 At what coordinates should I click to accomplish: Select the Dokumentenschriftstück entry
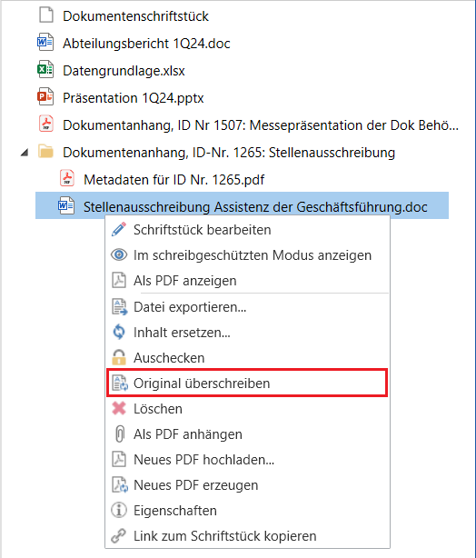click(135, 16)
